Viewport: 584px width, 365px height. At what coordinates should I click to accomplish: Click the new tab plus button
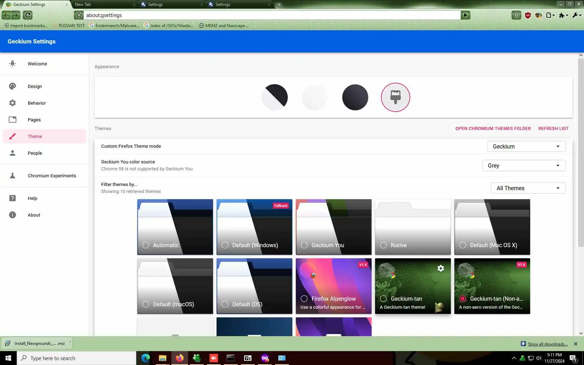279,5
